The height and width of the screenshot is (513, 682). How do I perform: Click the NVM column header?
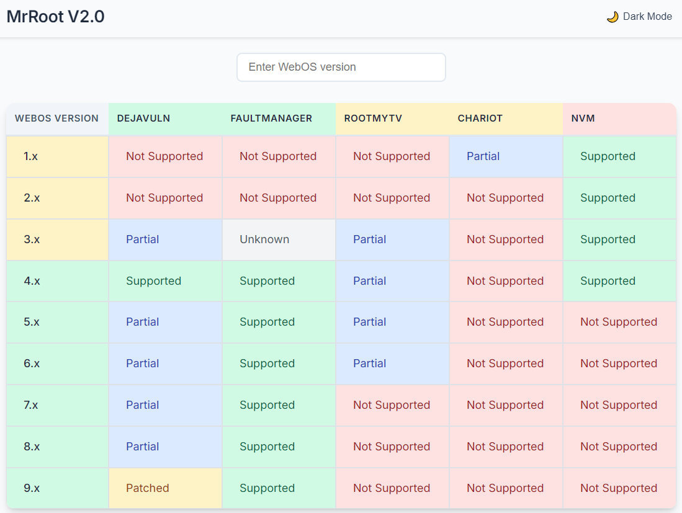[x=583, y=118]
